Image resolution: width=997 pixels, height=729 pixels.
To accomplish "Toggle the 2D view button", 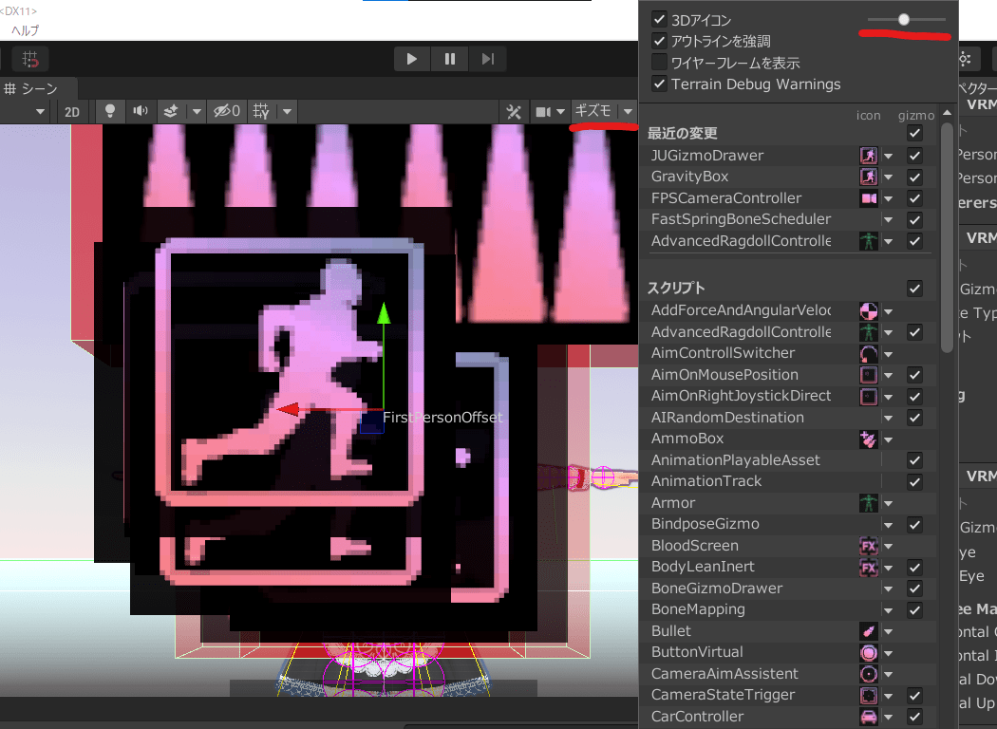I will click(x=72, y=112).
